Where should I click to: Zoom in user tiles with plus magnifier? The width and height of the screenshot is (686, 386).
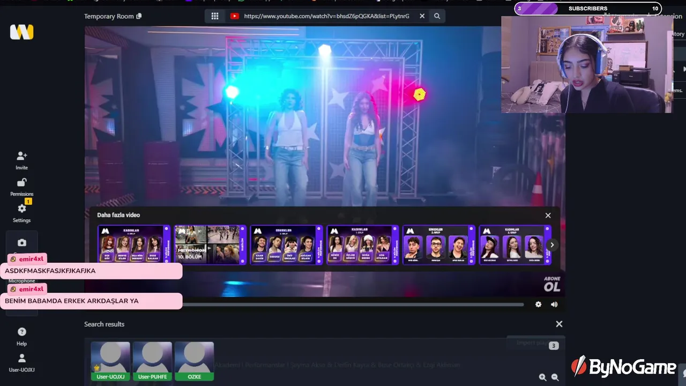tap(542, 377)
